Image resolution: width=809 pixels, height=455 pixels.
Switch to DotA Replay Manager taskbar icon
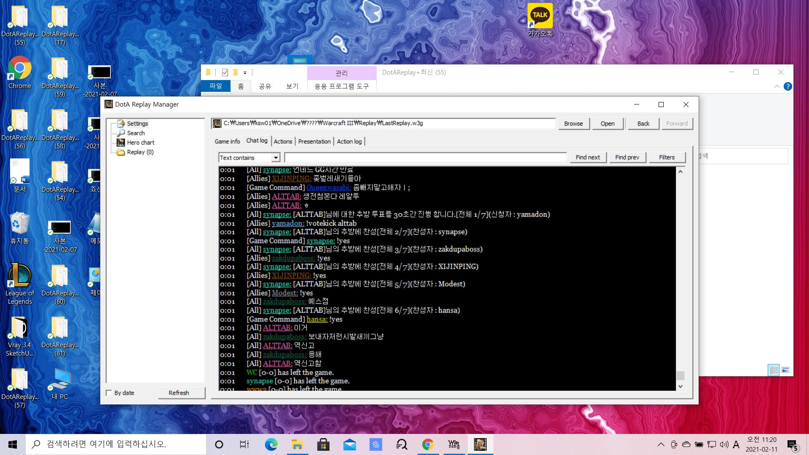pyautogui.click(x=480, y=444)
